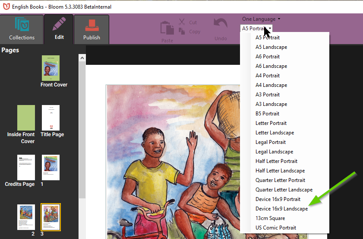Click the Copy icon in toolbar
The image size is (363, 239).
(x=182, y=32)
